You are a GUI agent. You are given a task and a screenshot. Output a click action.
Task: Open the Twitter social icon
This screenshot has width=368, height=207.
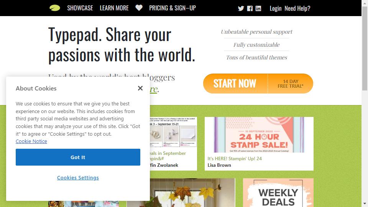click(x=241, y=8)
